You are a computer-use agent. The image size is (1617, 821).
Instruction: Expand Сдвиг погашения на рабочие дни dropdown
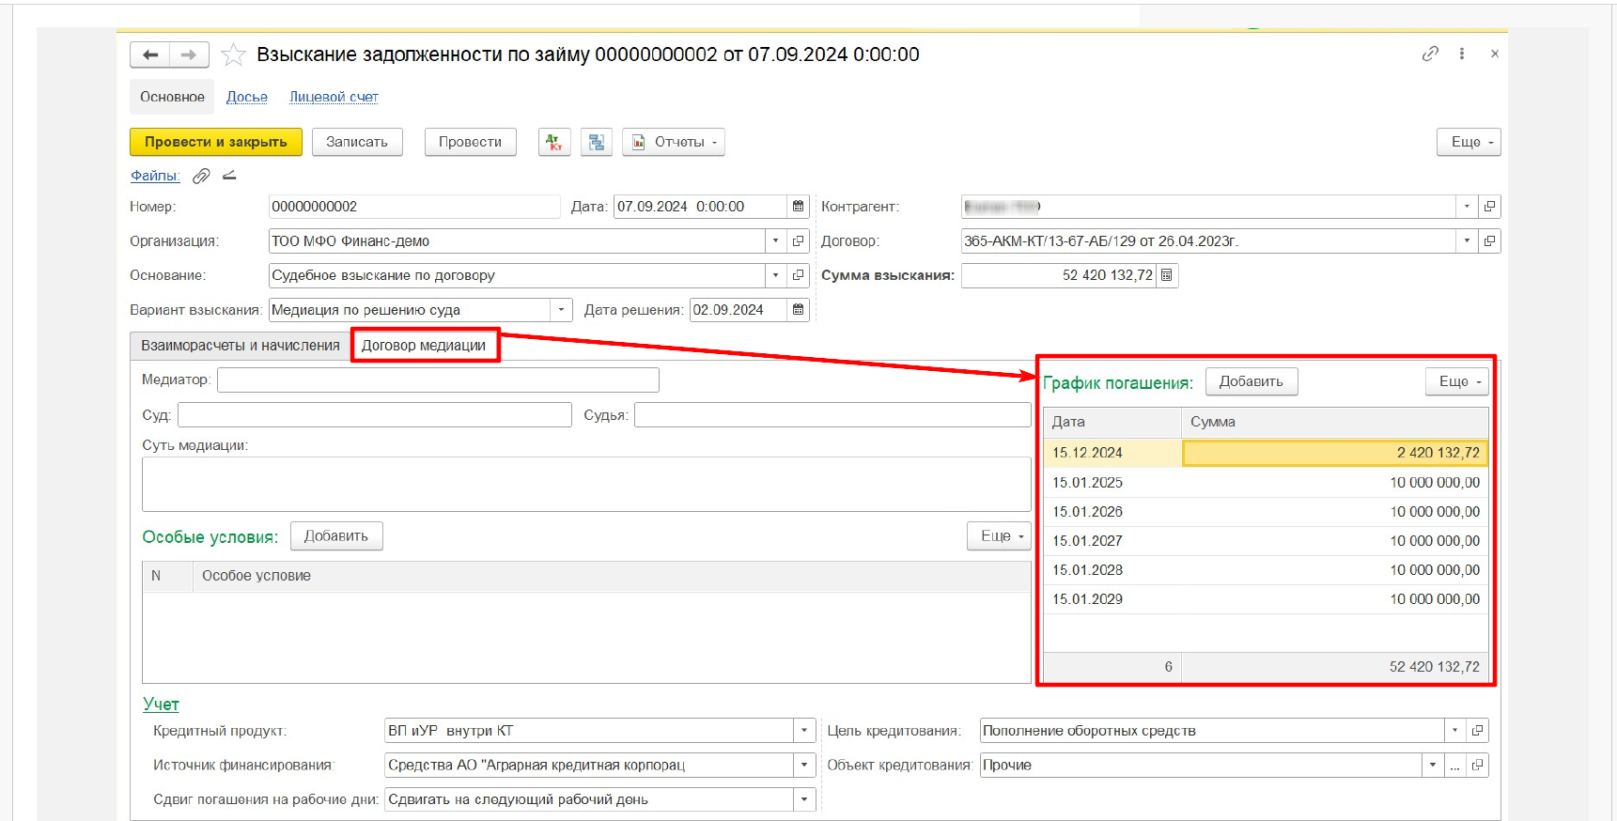tap(804, 800)
